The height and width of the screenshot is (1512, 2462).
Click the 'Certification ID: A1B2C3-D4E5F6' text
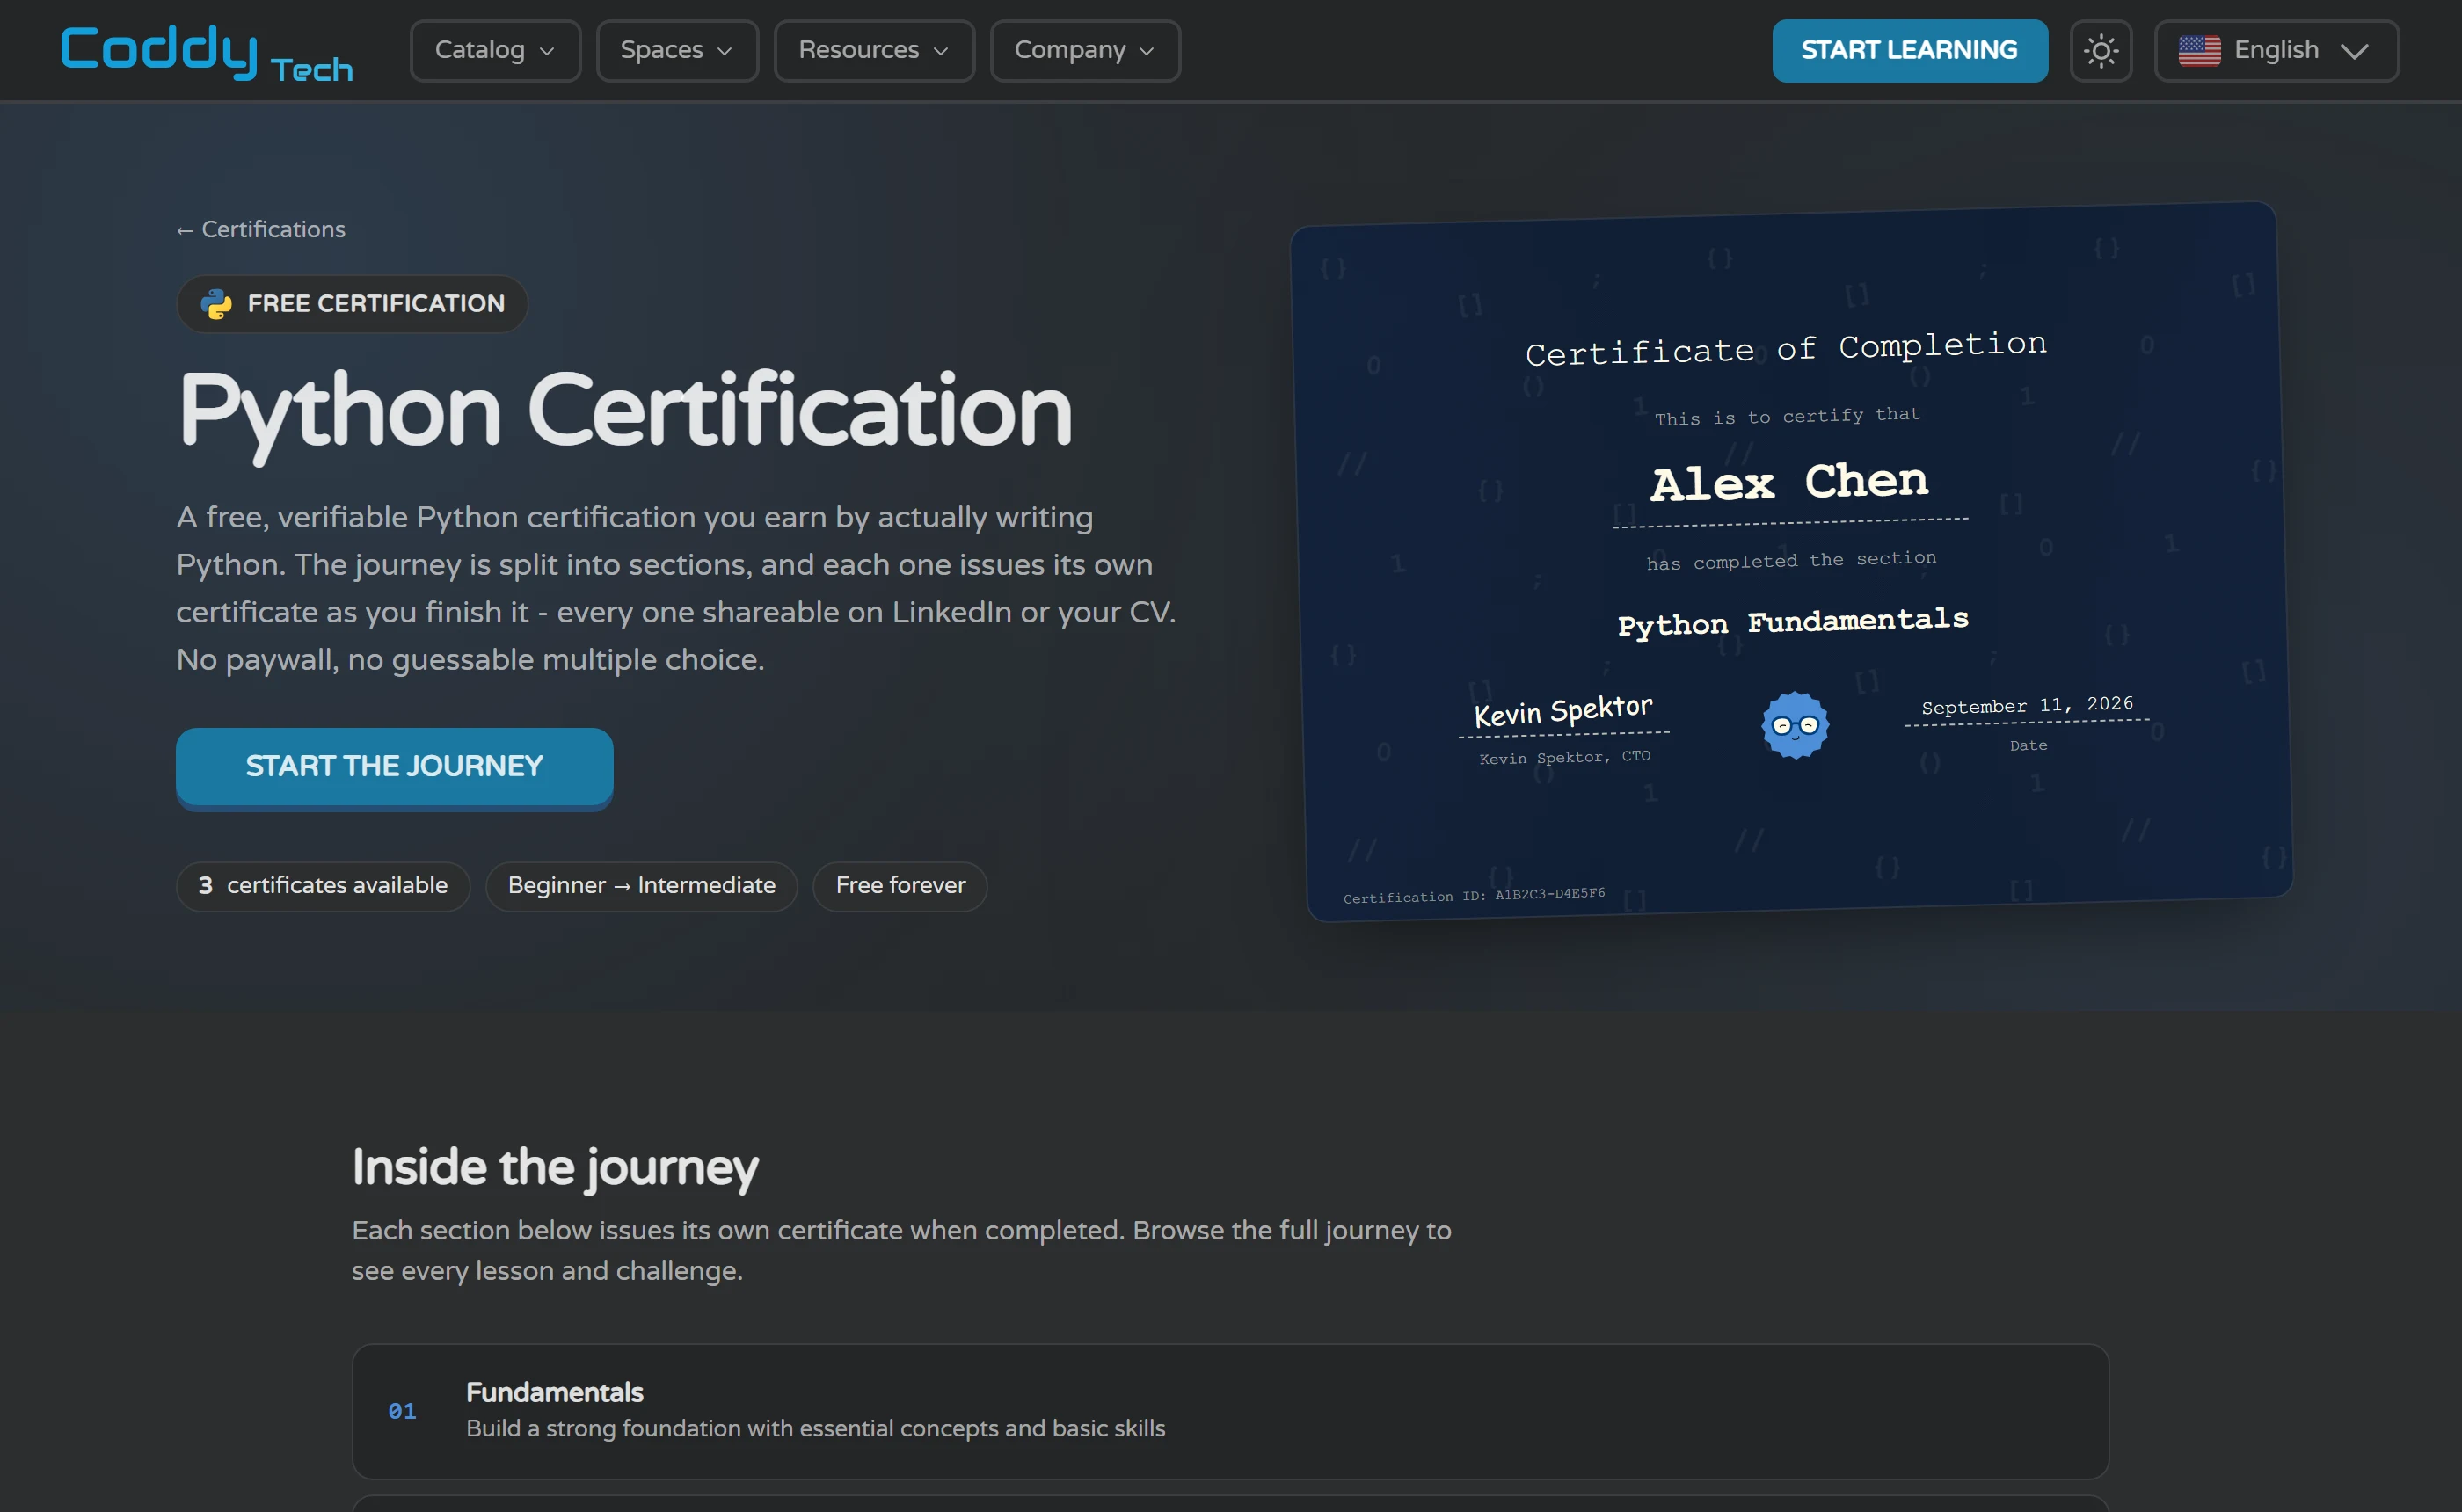point(1474,895)
